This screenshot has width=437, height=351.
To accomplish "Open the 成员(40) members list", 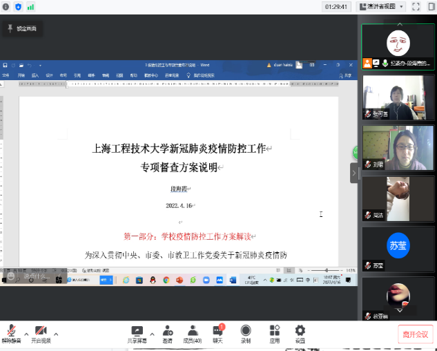I will coord(193,334).
